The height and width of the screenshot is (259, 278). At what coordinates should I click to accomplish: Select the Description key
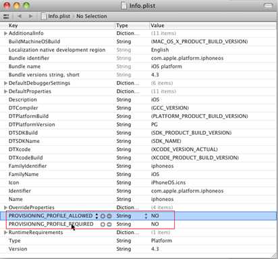22,100
